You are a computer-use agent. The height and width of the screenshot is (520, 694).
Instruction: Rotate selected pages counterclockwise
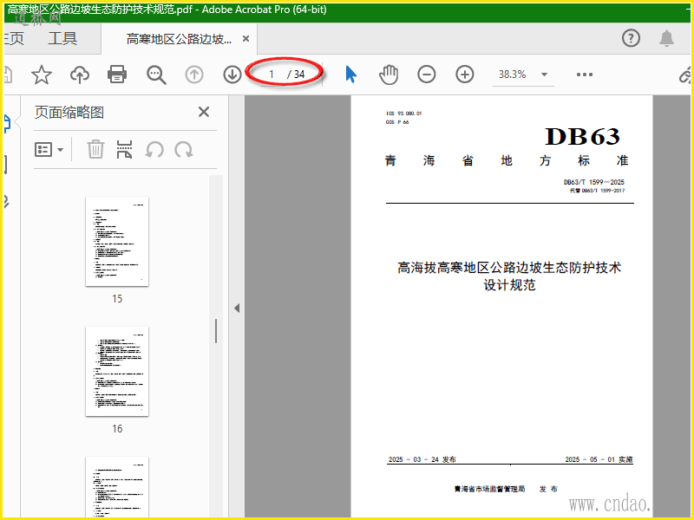[154, 149]
